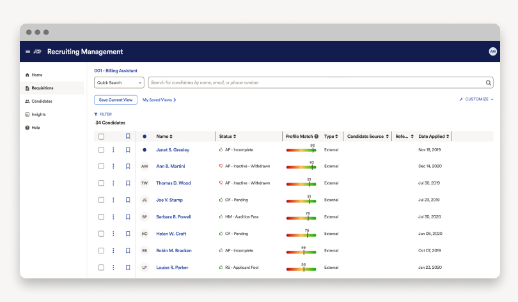Bookmark candidate Janet S. Greeley
This screenshot has width=518, height=302.
128,149
